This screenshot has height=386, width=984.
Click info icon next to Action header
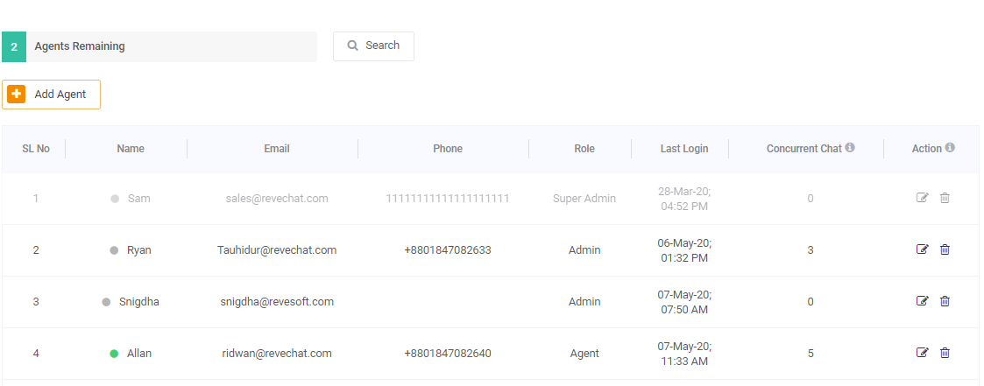(950, 148)
